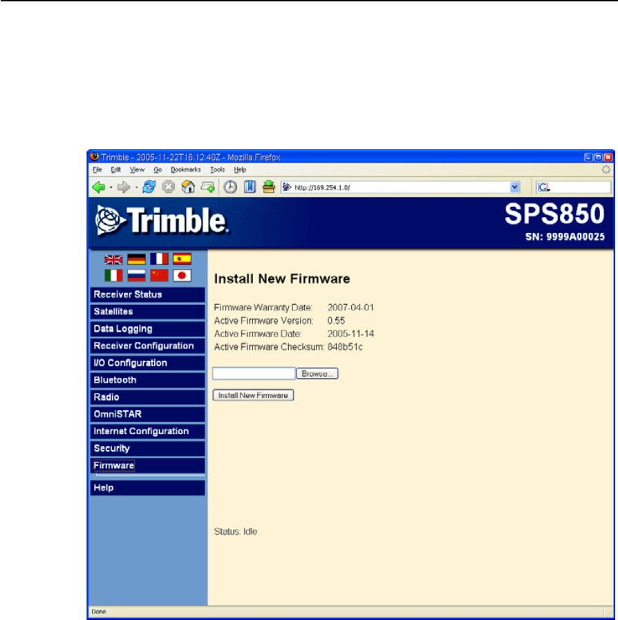Open the Tools menu
This screenshot has width=618, height=620.
(218, 169)
